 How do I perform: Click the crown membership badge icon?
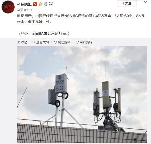pyautogui.click(x=41, y=4)
